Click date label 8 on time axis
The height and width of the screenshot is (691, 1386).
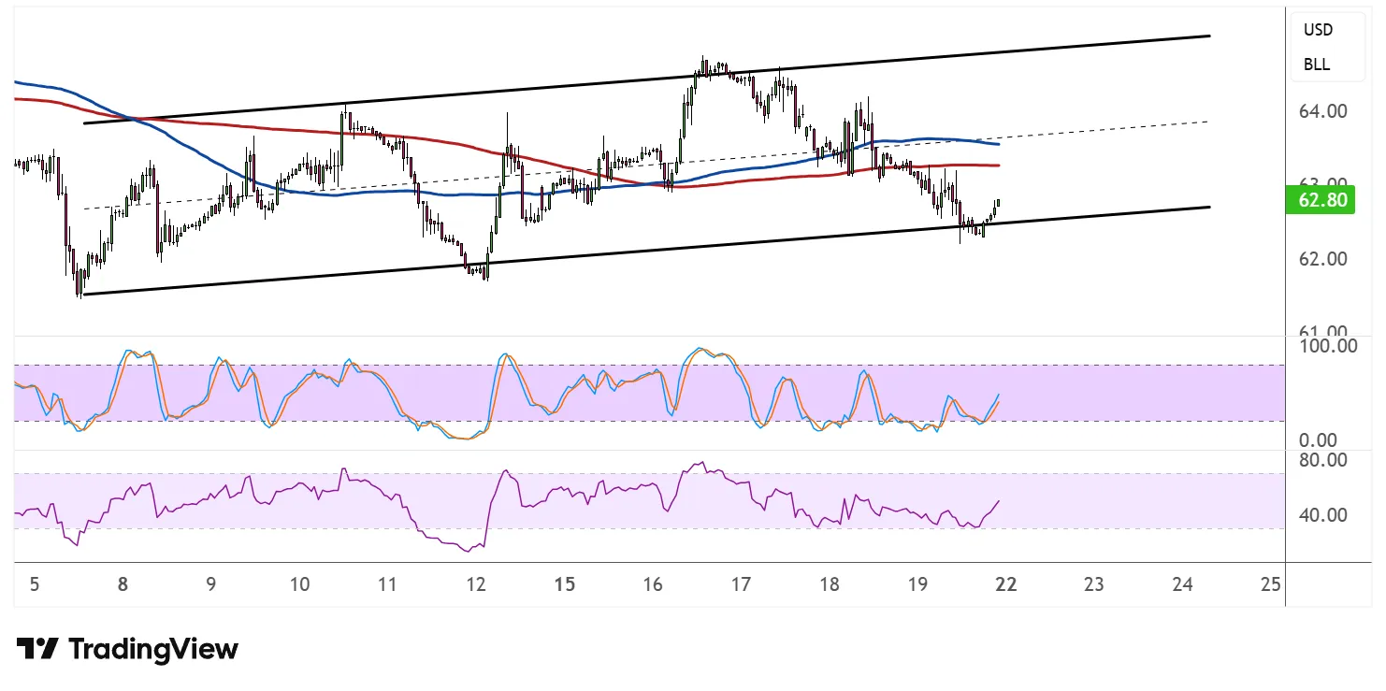123,585
